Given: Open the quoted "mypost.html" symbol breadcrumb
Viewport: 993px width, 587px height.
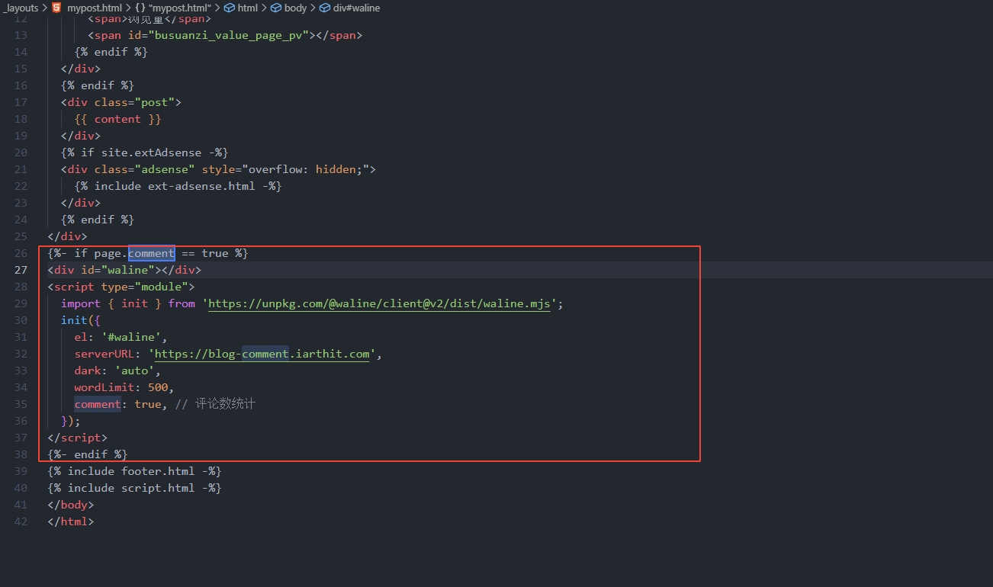Looking at the screenshot, I should [179, 8].
